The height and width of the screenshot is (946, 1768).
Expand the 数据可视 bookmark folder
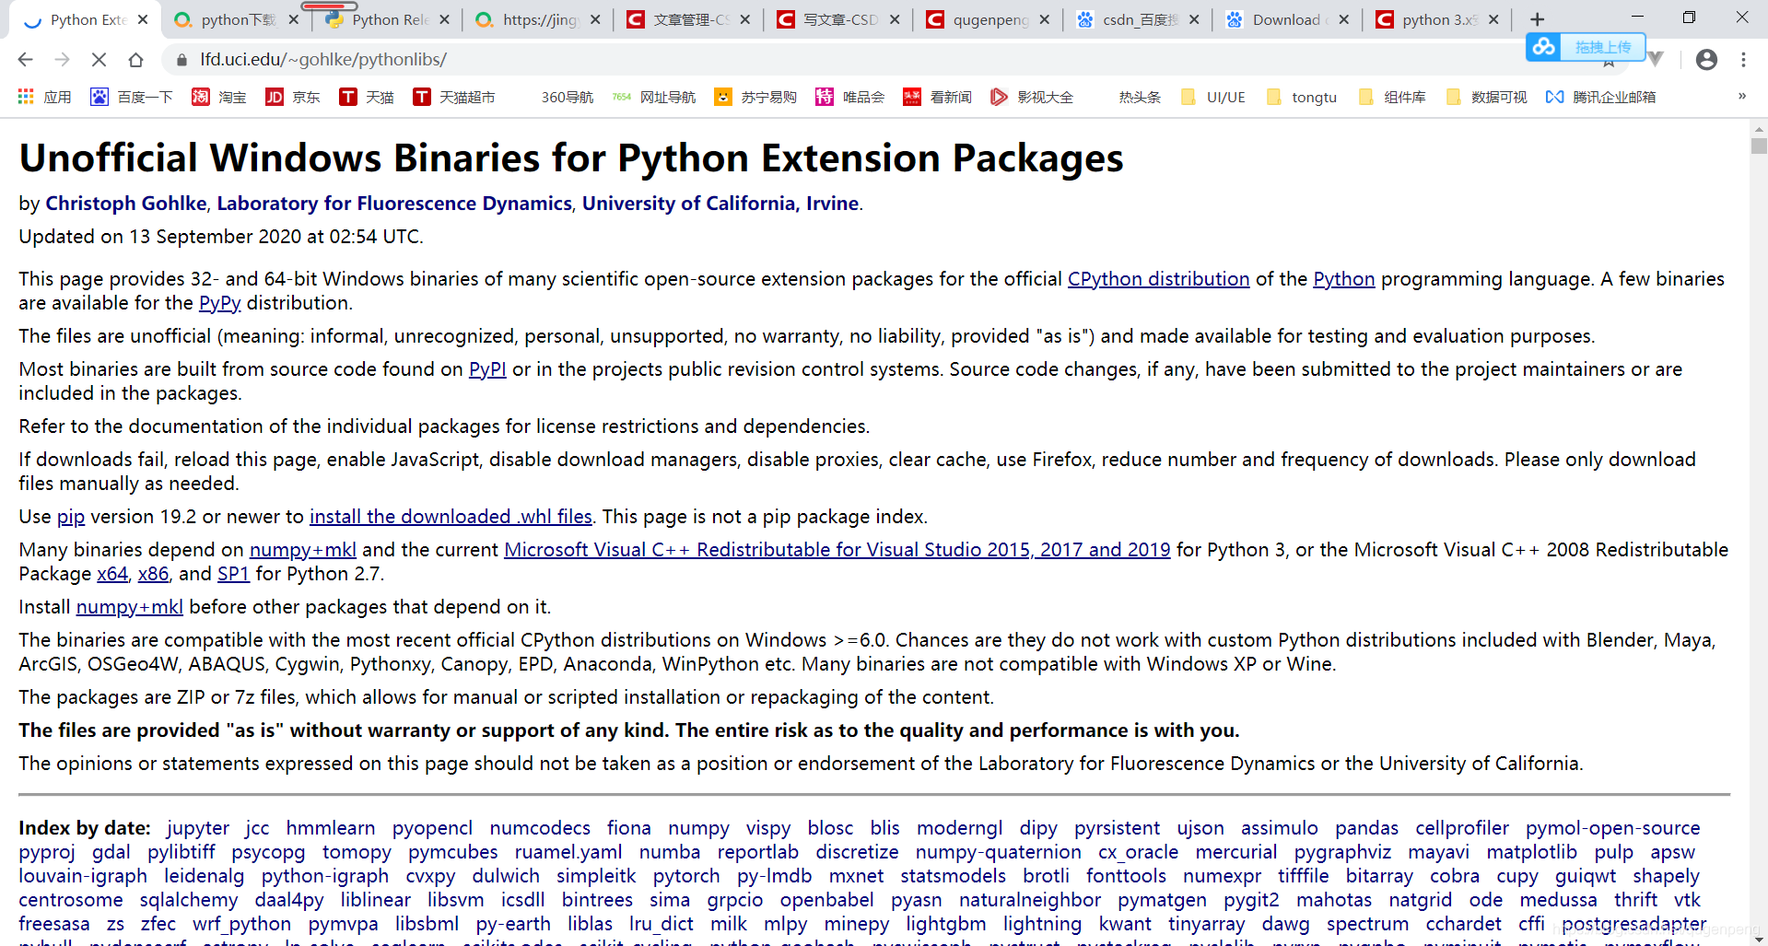tap(1486, 97)
